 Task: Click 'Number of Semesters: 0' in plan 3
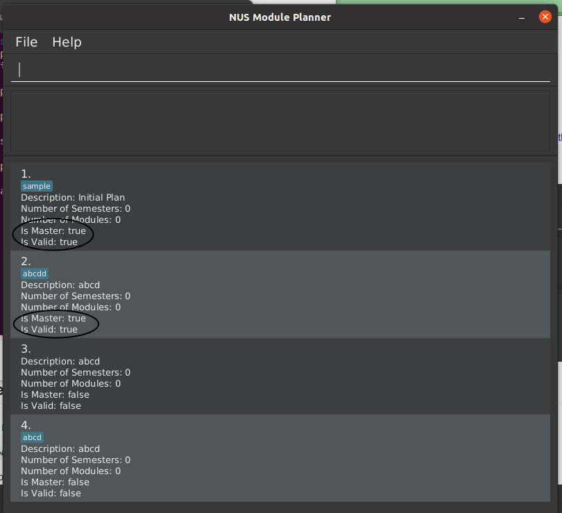76,373
